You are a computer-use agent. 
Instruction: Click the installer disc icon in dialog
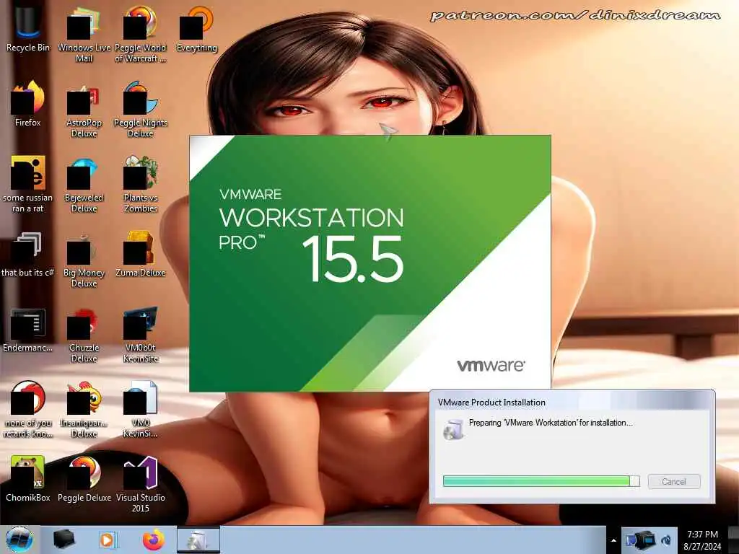click(x=453, y=429)
